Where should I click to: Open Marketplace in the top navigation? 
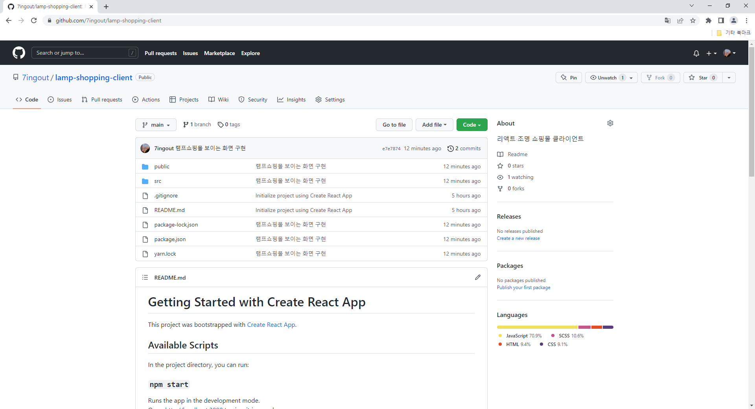tap(219, 53)
